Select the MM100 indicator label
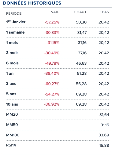Screen dimensions: 115x155 click(13, 135)
